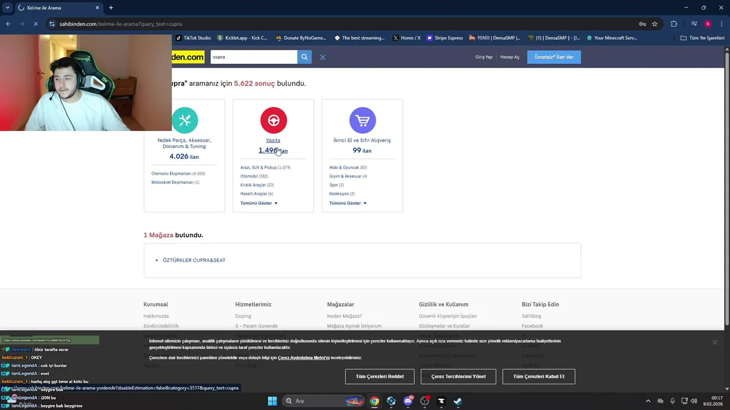730x410 pixels.
Task: Open the İkinci El shopping cart icon
Action: (362, 120)
